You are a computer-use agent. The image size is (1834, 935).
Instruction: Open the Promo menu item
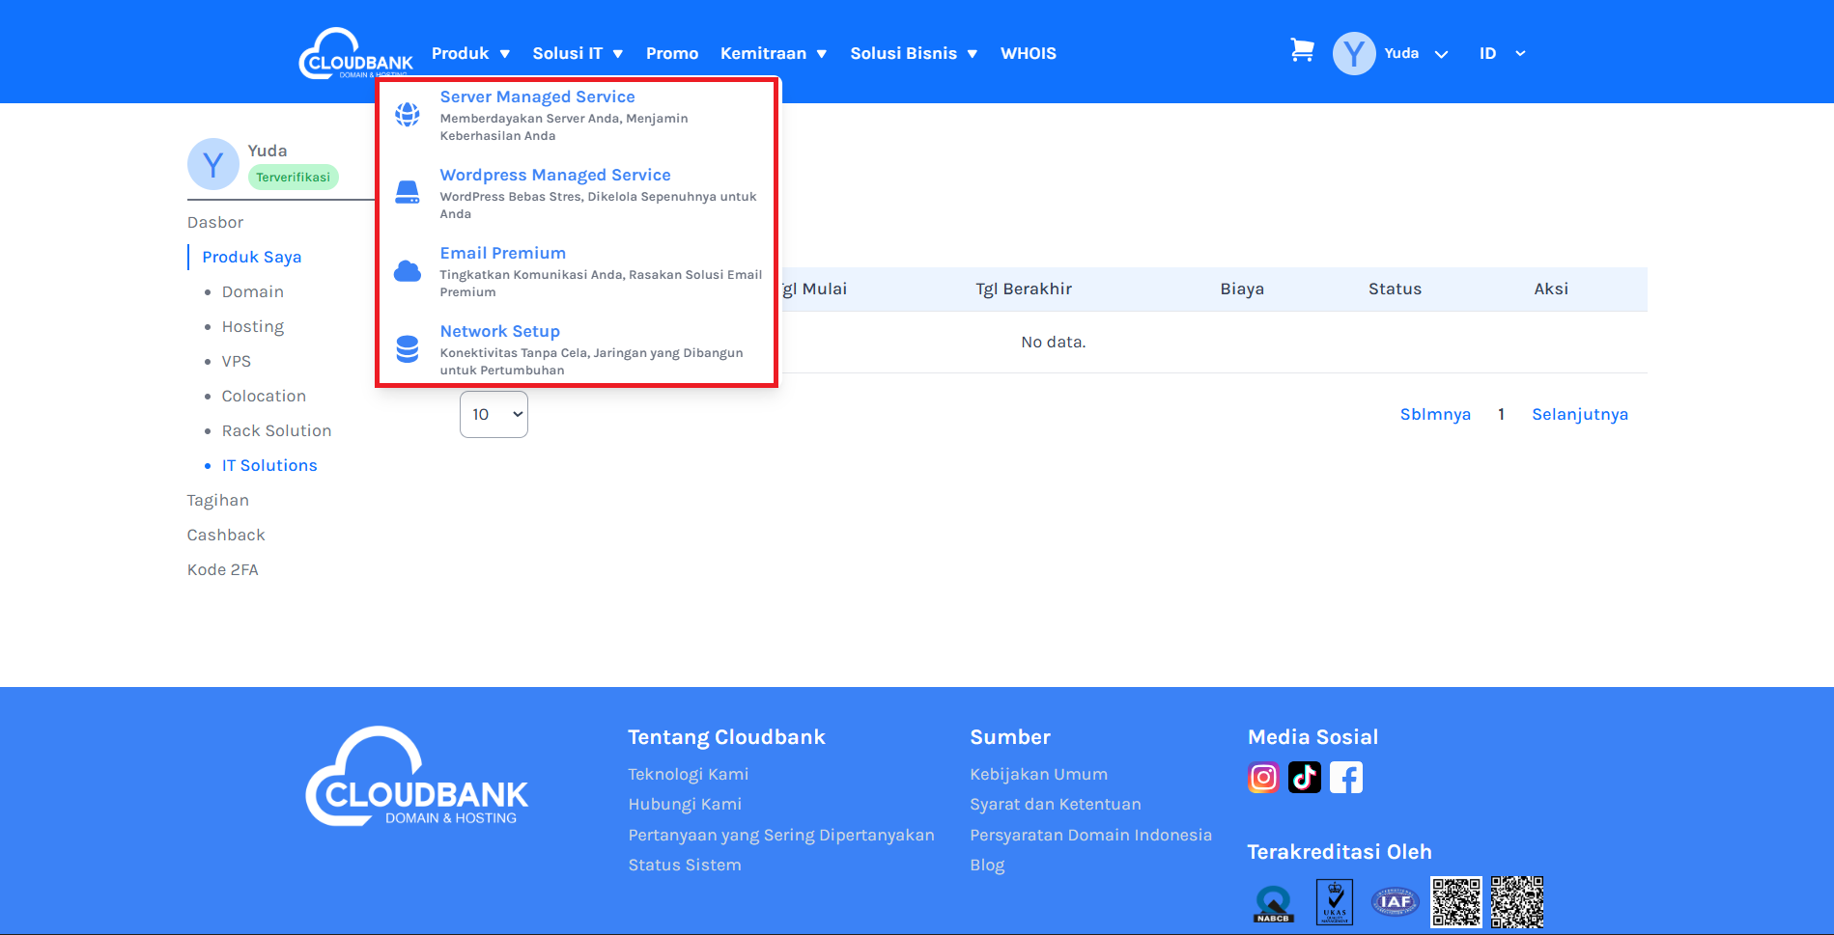[x=672, y=54]
